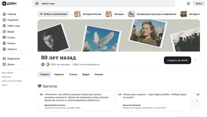
Task: Open the Видео section icon
Action: click(x=4, y=32)
